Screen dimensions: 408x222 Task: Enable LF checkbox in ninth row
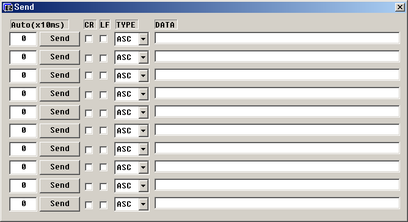[103, 187]
